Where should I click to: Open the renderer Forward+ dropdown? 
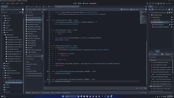click(169, 4)
